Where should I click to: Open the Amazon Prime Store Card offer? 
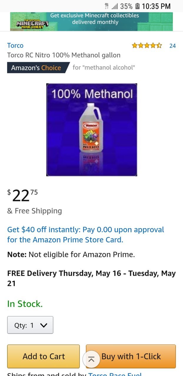86,235
